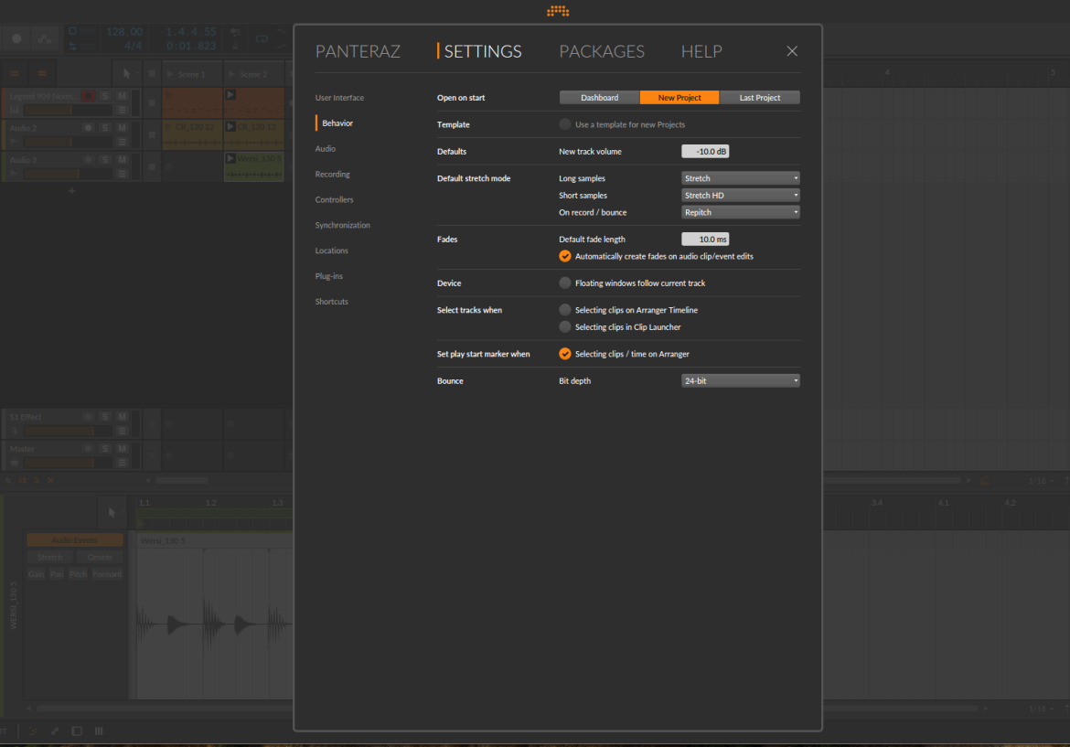This screenshot has width=1070, height=747.
Task: Add new track with plus icon
Action: (x=71, y=191)
